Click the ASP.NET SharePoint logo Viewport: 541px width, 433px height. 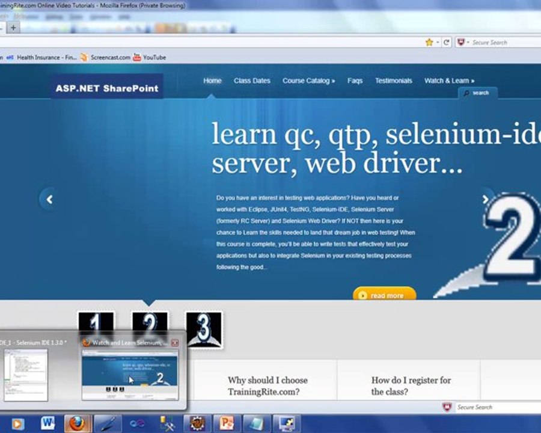coord(107,88)
